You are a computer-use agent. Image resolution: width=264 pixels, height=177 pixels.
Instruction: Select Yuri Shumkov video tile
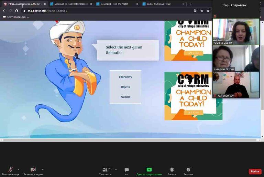click(236, 85)
